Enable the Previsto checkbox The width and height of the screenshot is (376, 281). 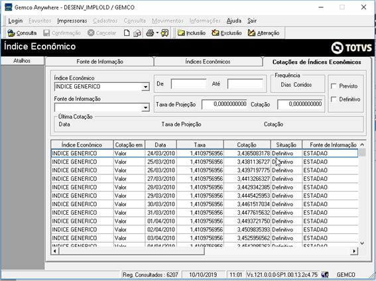coord(334,86)
